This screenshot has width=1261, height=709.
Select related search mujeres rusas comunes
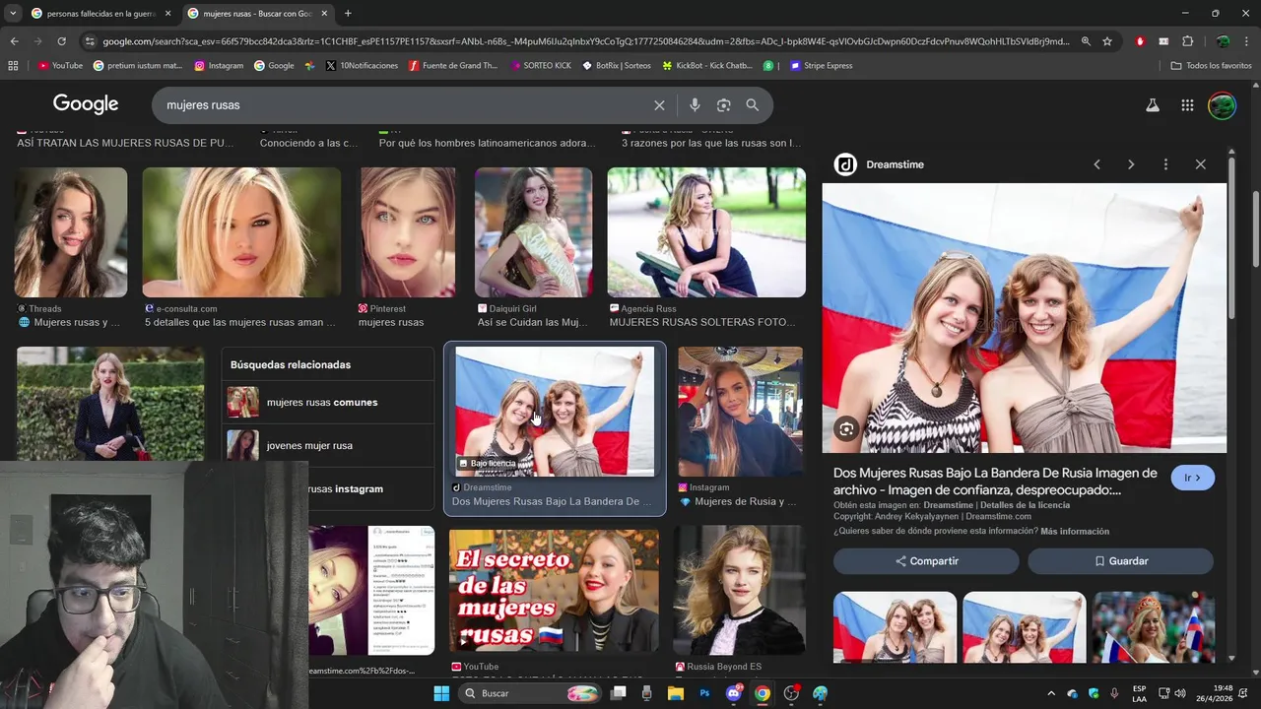click(328, 402)
